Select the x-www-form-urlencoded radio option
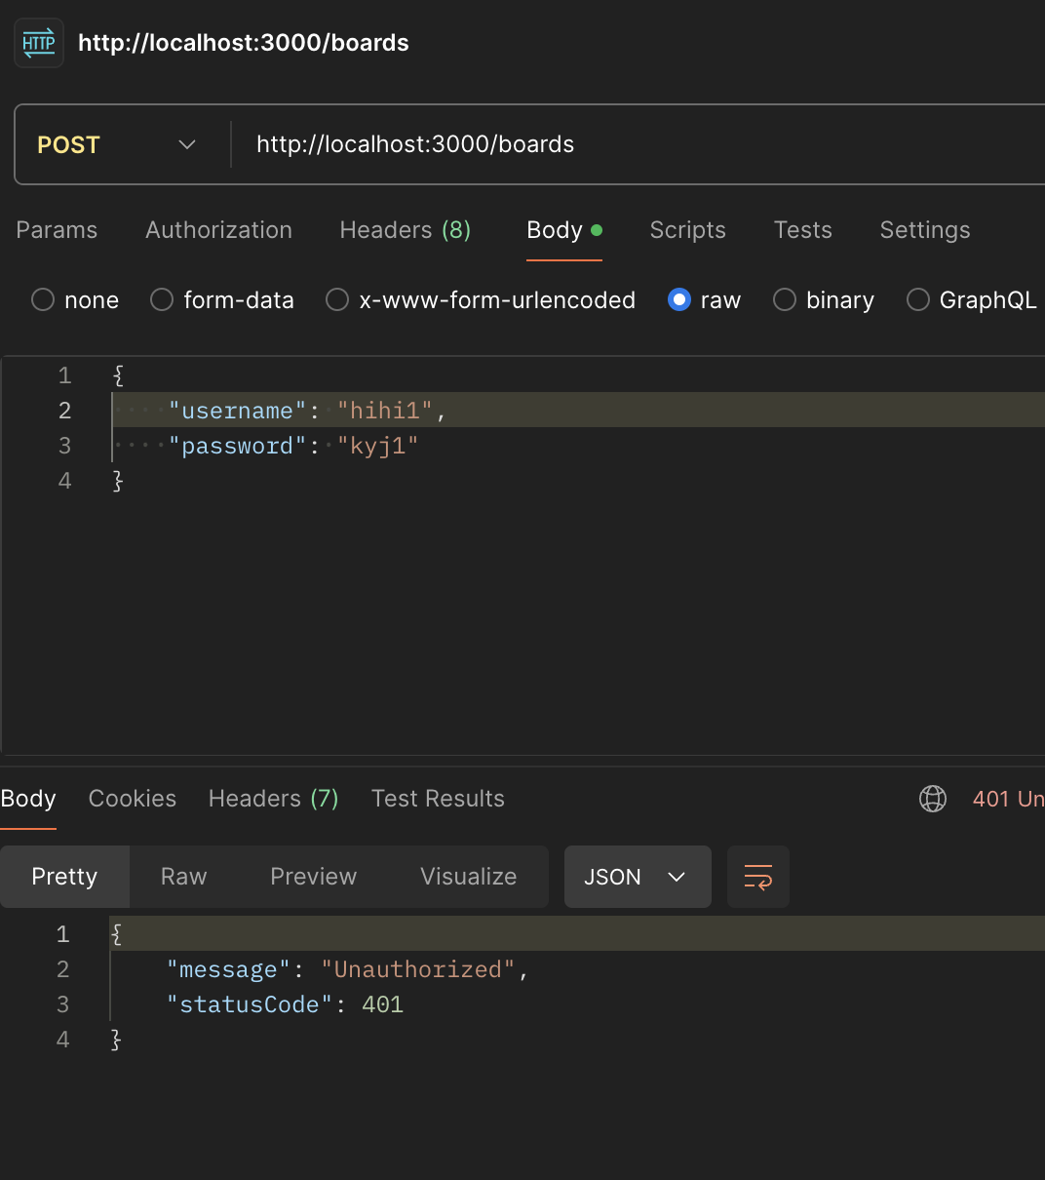The height and width of the screenshot is (1180, 1045). (x=337, y=299)
